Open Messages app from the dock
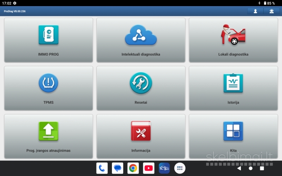This screenshot has height=176, width=282. click(117, 168)
